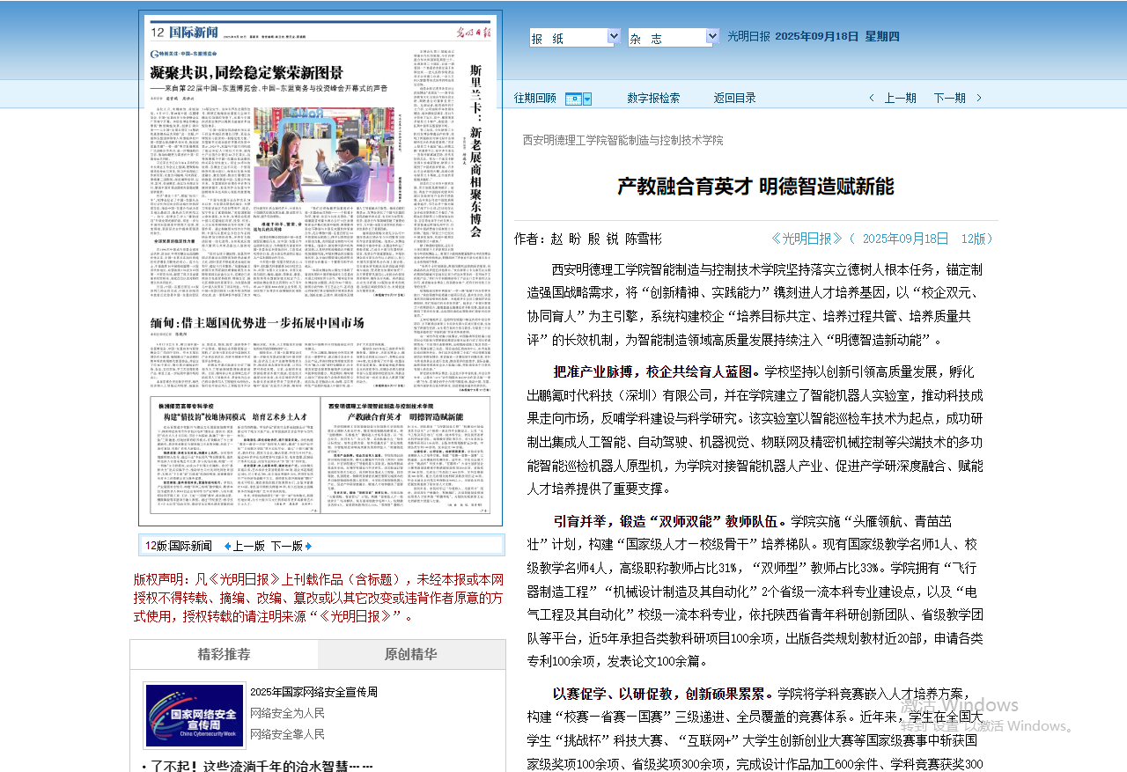The width and height of the screenshot is (1127, 772).
Task: Open the 杂志 dropdown list
Action: tap(712, 37)
